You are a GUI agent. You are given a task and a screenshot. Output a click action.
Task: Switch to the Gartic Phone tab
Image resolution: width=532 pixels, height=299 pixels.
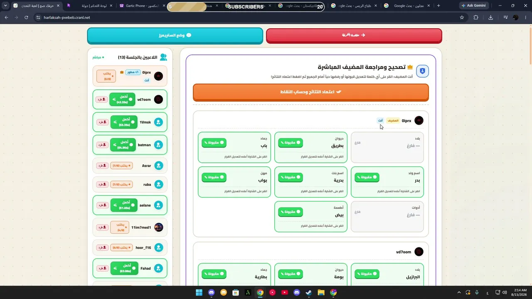pyautogui.click(x=141, y=6)
